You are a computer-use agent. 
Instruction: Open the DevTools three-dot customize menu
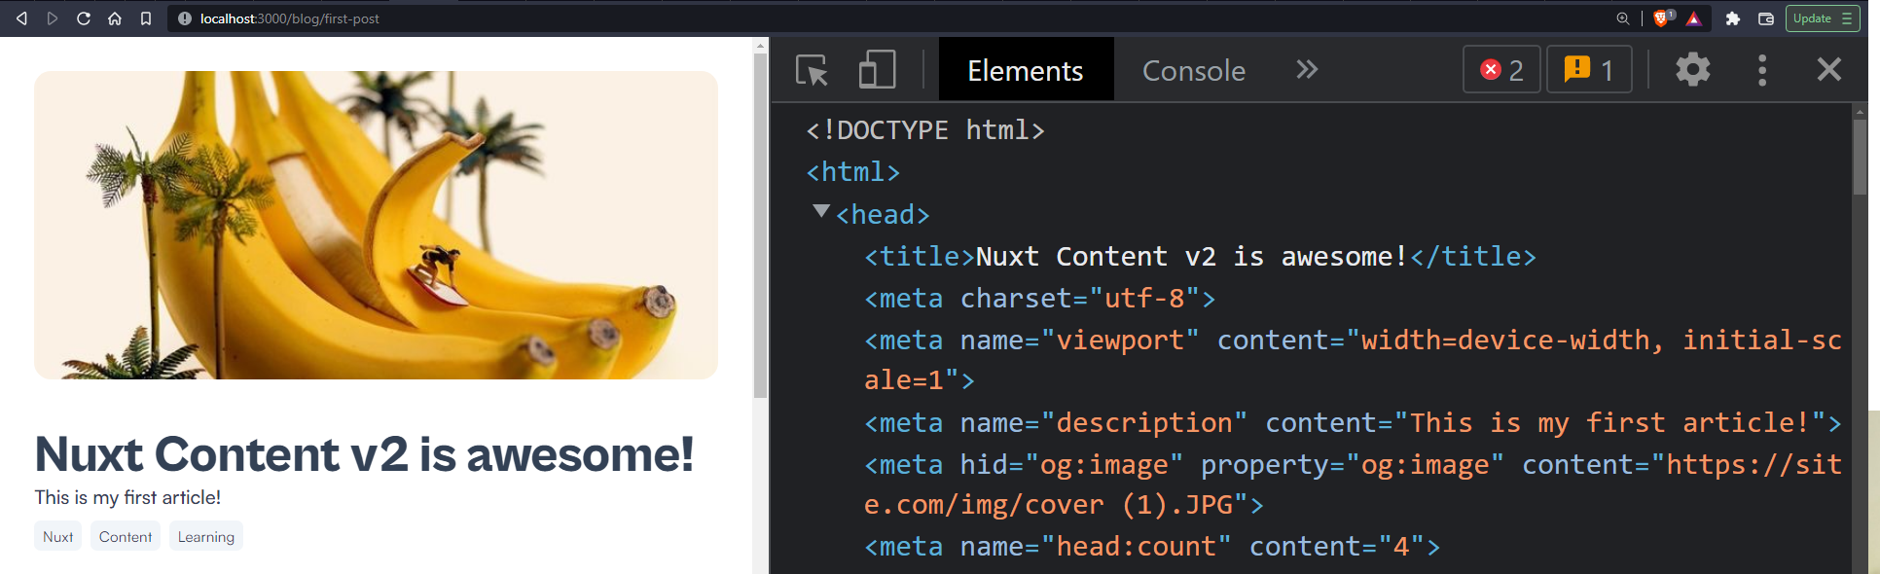(1762, 70)
